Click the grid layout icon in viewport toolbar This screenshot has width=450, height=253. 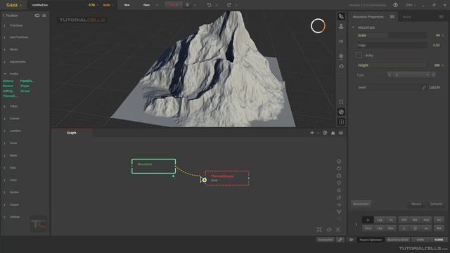click(341, 122)
